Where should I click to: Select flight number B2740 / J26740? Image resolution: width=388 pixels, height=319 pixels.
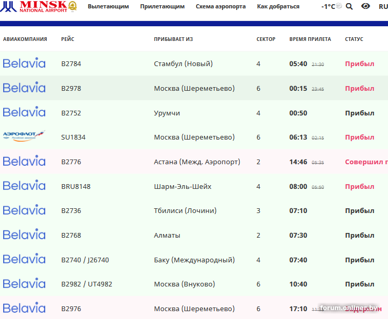click(85, 260)
